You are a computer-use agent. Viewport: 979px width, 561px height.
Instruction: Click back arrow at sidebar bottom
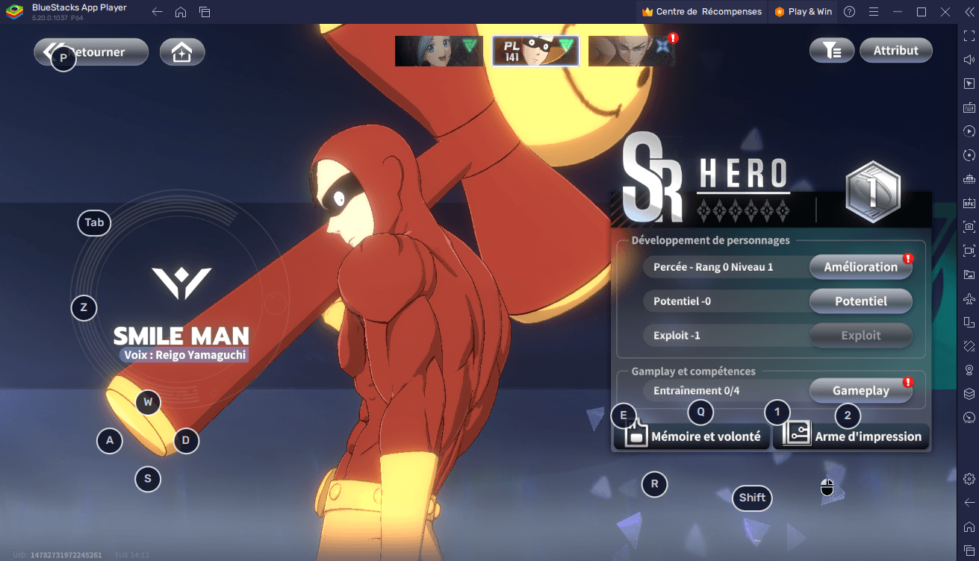click(x=969, y=502)
